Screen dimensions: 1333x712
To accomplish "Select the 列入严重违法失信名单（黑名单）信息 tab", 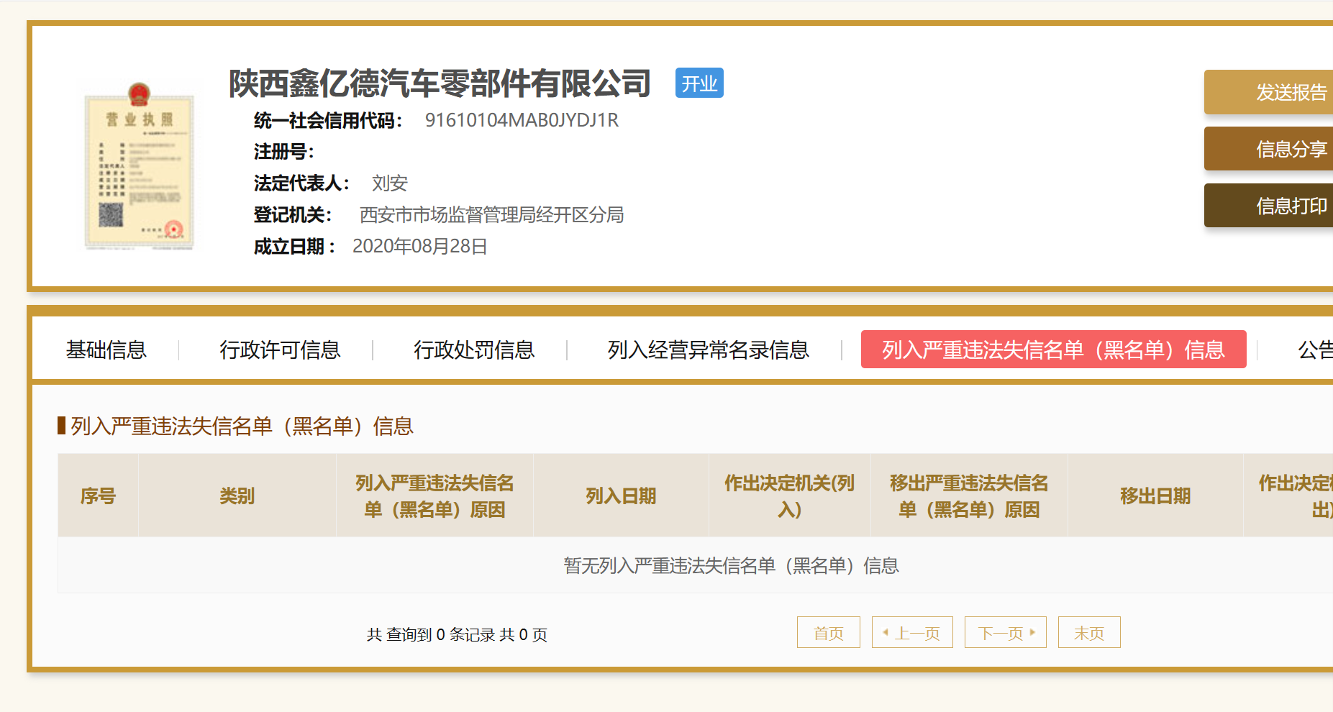I will click(x=1053, y=350).
